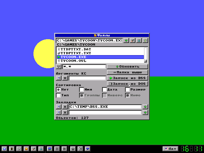Screen dimensions: 204x153
Task: Click the music note icon in the taskbar
Action: coord(19,149)
